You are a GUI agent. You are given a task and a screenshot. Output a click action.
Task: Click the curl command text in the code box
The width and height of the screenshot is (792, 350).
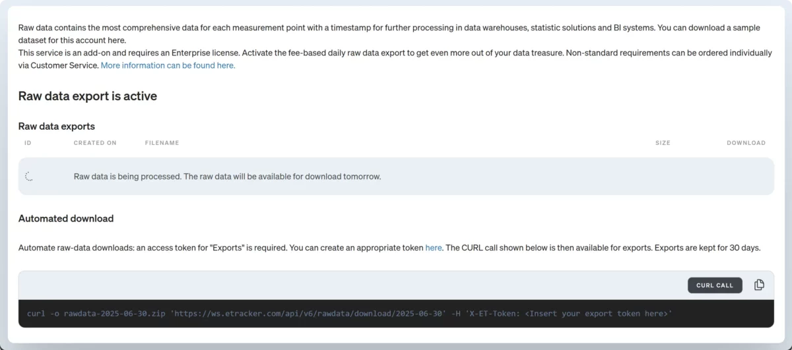coord(350,314)
